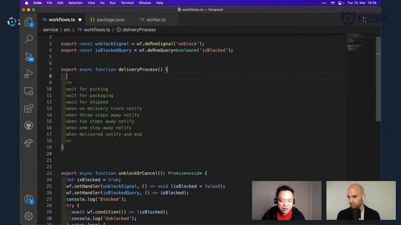
Task: Click console.log('Unblocked') on line 30
Action: 104,219
